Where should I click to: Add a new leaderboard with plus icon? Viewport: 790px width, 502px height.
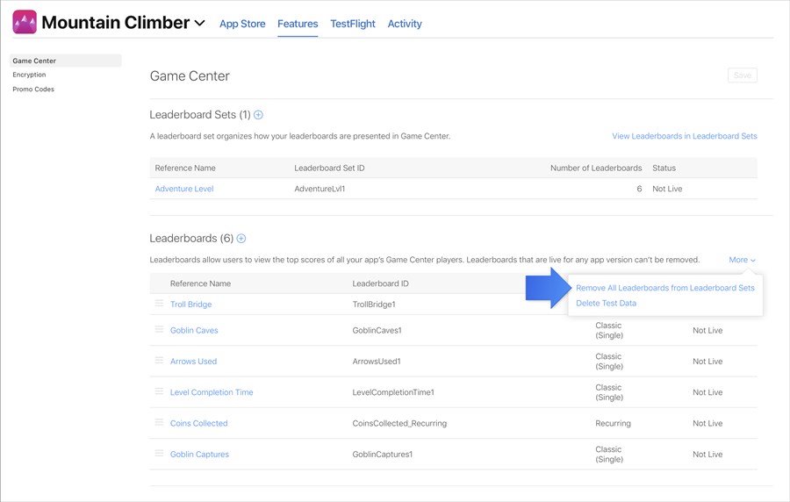241,239
